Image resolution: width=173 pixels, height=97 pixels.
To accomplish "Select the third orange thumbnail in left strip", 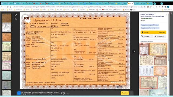I will (7, 37).
